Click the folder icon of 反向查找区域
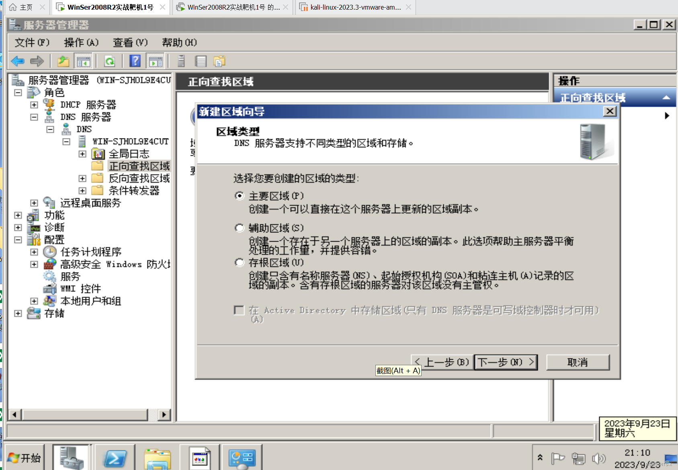 click(x=97, y=178)
